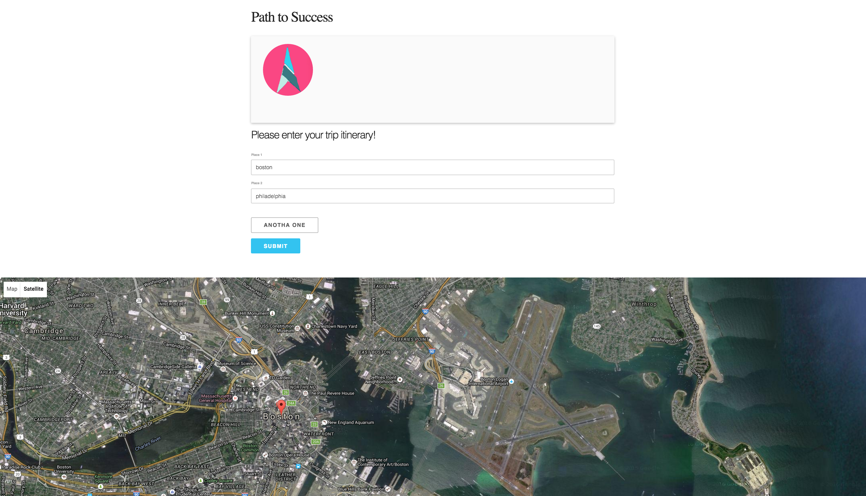Focus the Place 1 boston field
The height and width of the screenshot is (496, 866).
432,167
